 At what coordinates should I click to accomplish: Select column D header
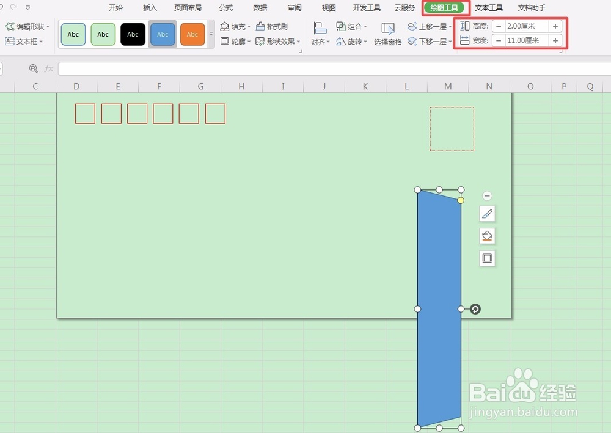pyautogui.click(x=76, y=87)
